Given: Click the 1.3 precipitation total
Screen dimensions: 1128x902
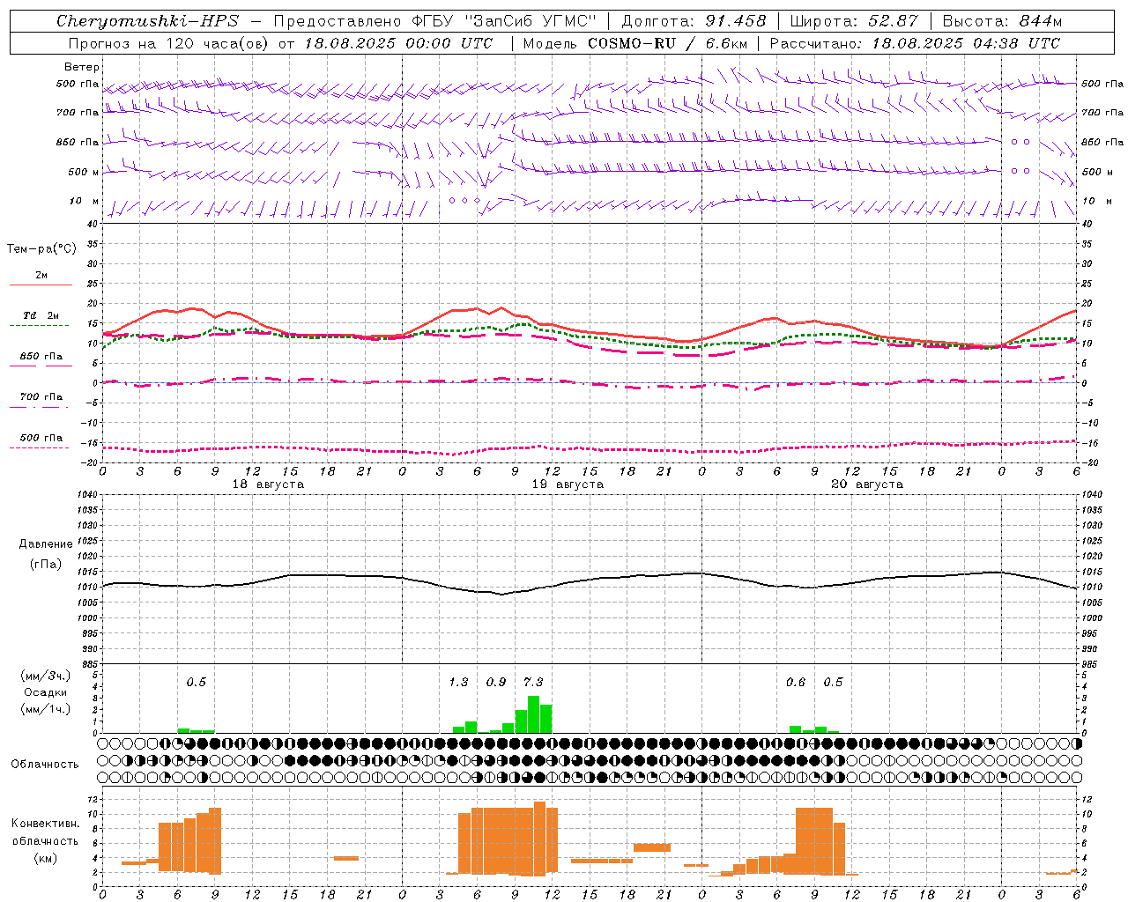Looking at the screenshot, I should pos(458,683).
